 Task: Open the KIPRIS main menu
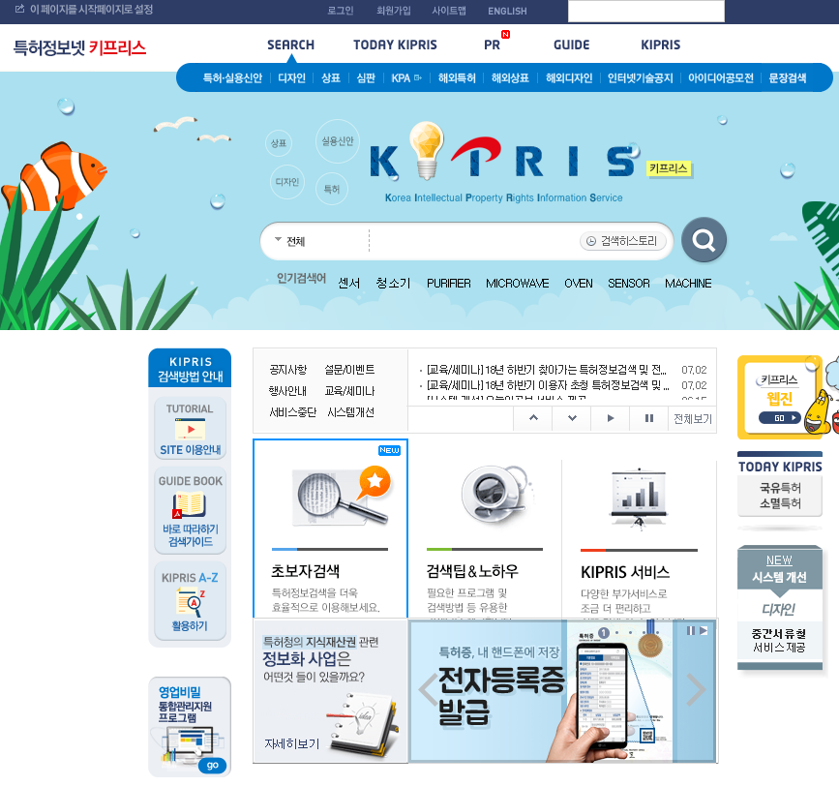tap(660, 45)
